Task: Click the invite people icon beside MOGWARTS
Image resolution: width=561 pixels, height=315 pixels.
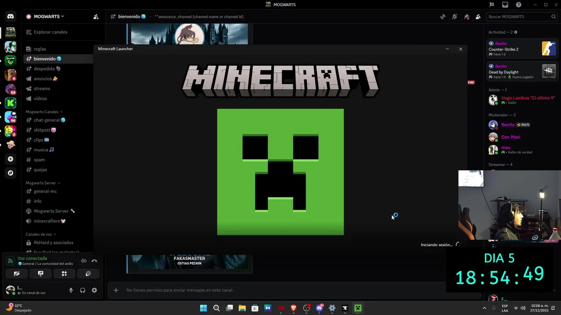Action: [96, 17]
